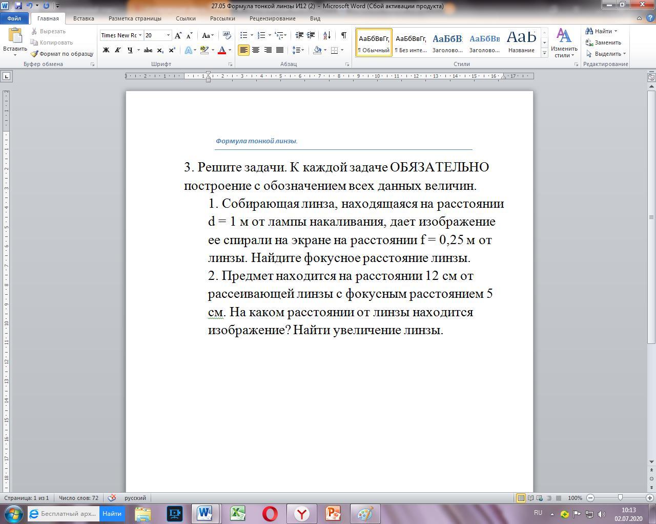Click the Strikethrough icon
Image resolution: width=656 pixels, height=524 pixels.
[x=148, y=50]
